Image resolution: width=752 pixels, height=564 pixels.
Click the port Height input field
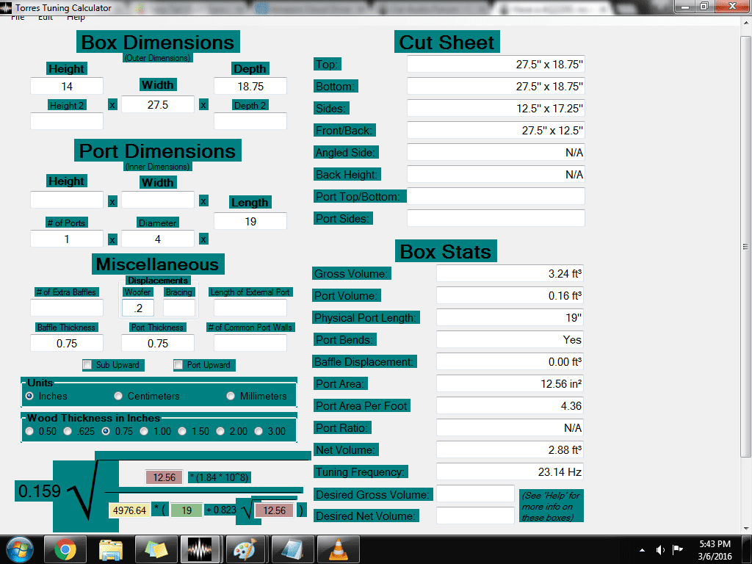coord(67,200)
